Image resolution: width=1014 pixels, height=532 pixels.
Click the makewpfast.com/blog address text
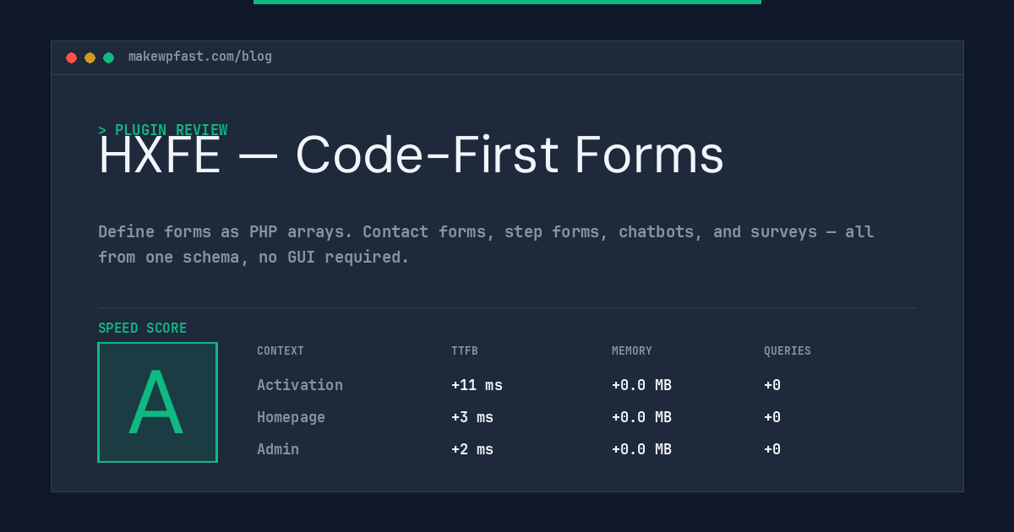pyautogui.click(x=200, y=57)
